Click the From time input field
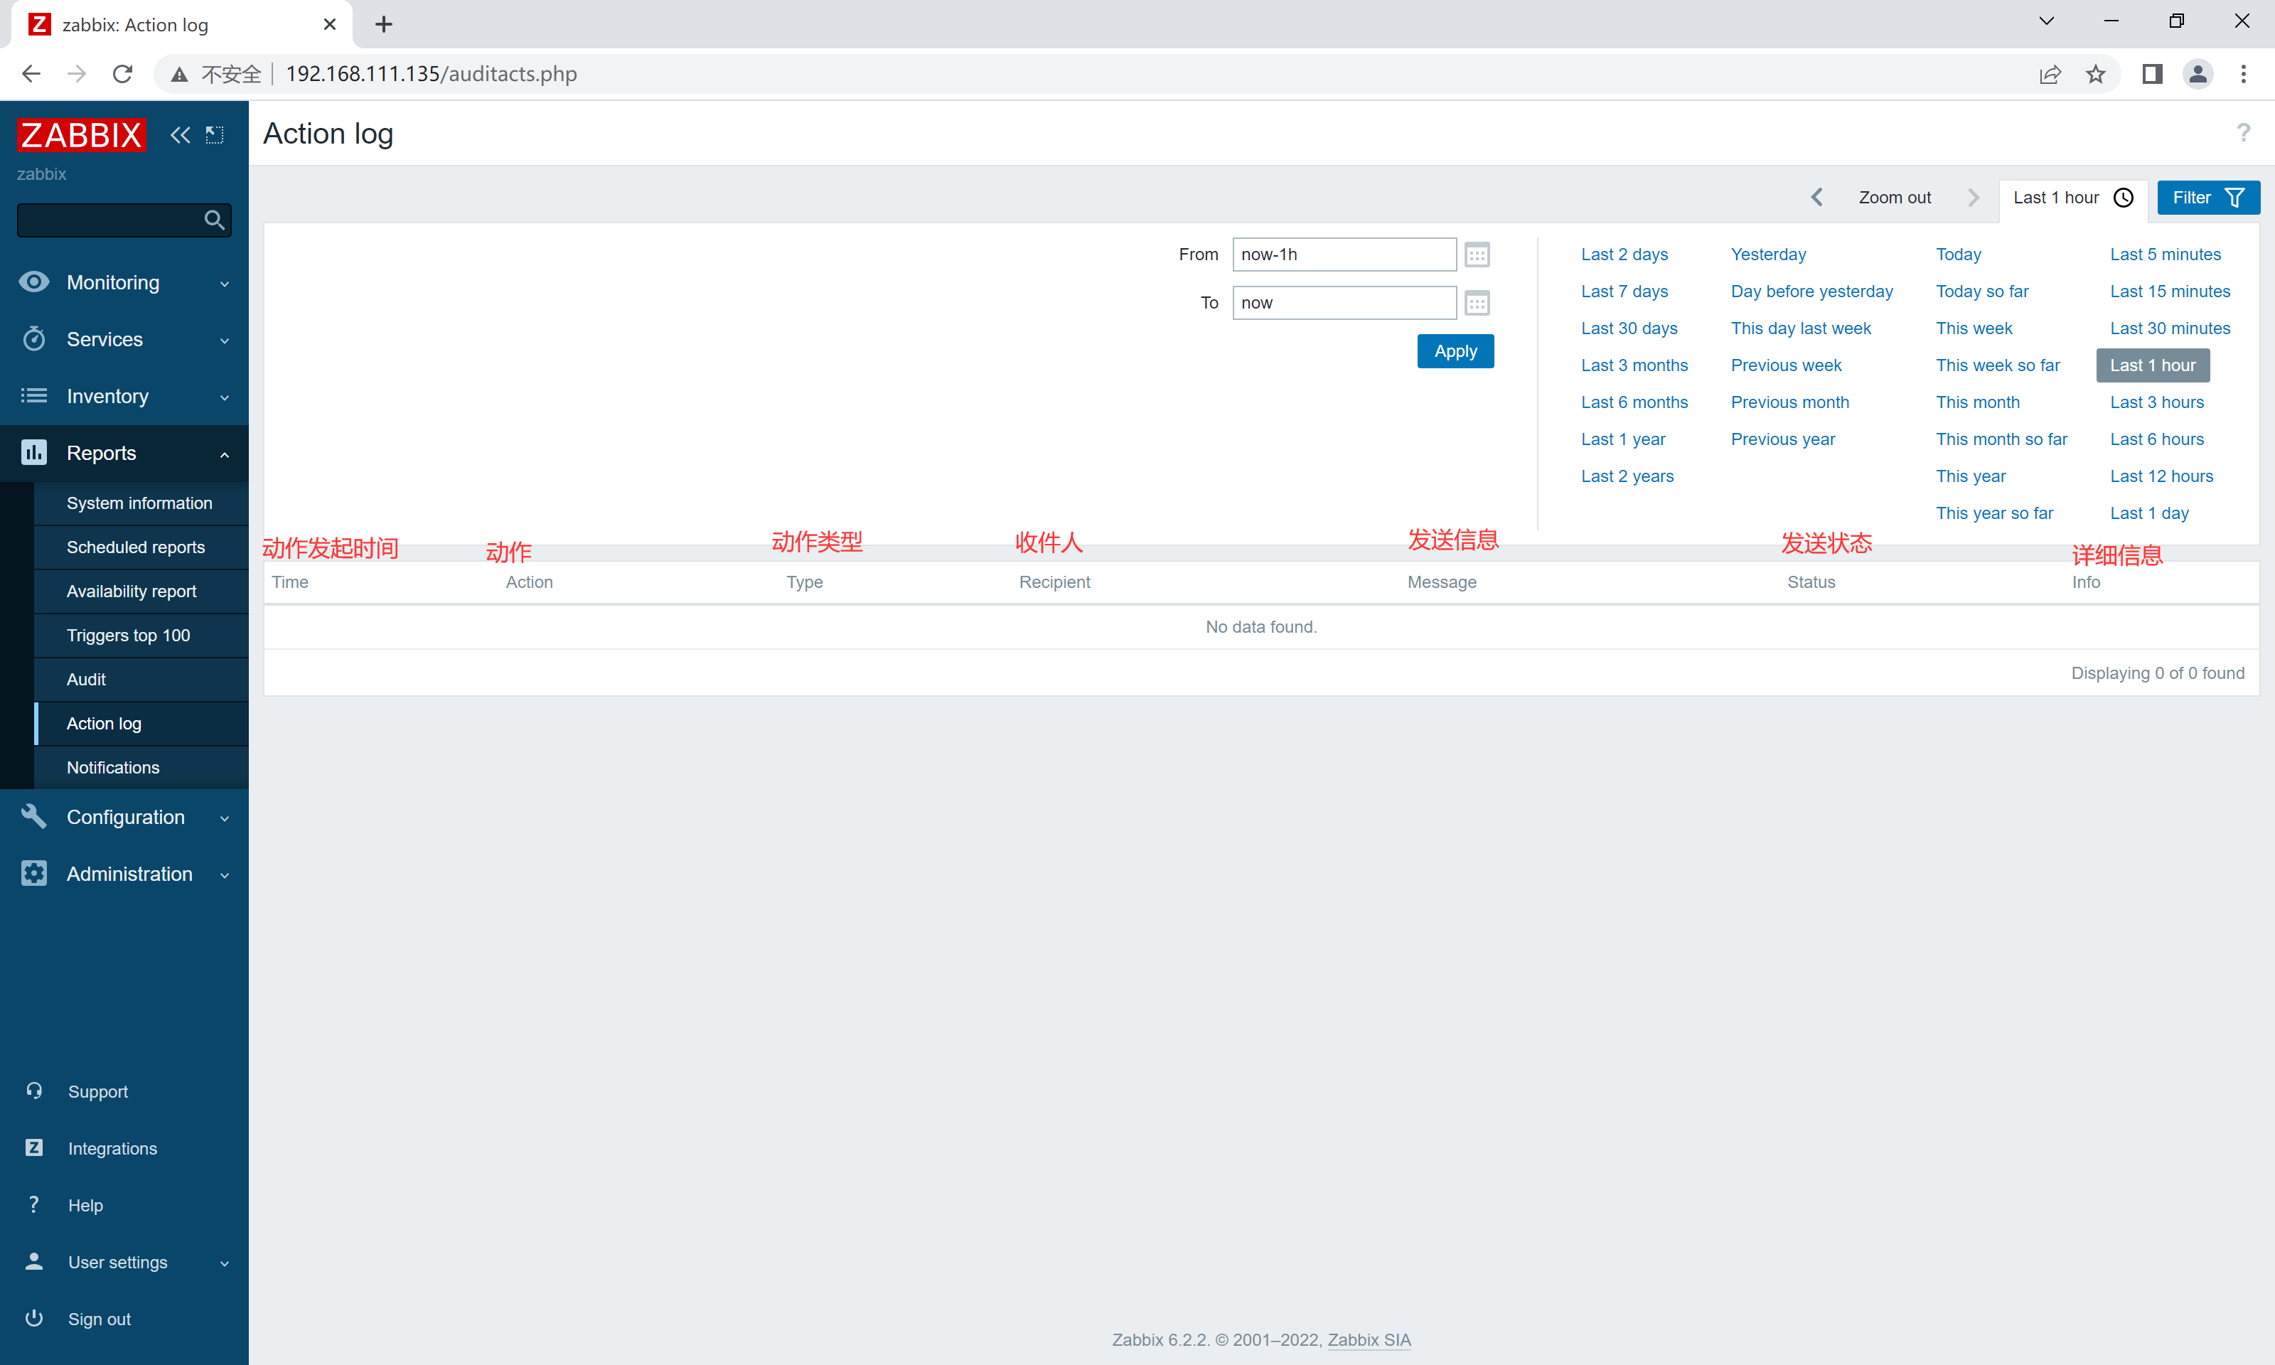The height and width of the screenshot is (1365, 2275). [1344, 255]
